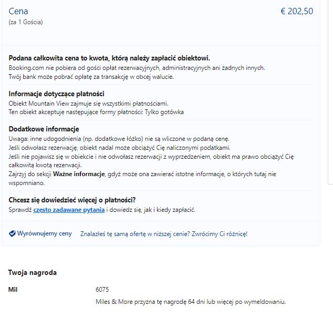Click the 'Wyrównujemy ceny' label

tap(45, 233)
